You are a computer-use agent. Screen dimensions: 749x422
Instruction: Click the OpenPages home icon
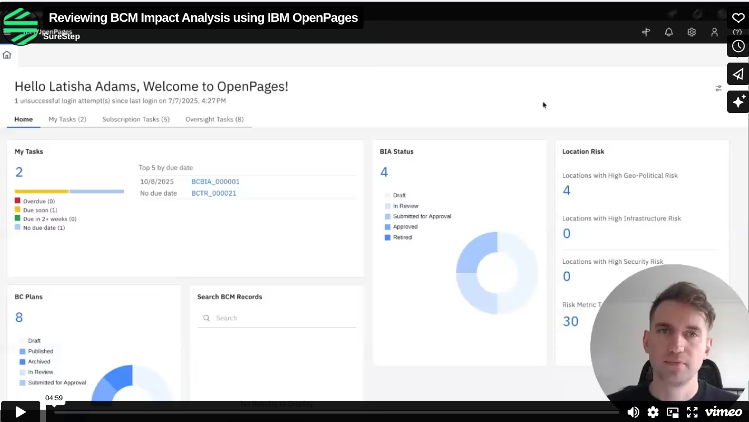tap(7, 55)
